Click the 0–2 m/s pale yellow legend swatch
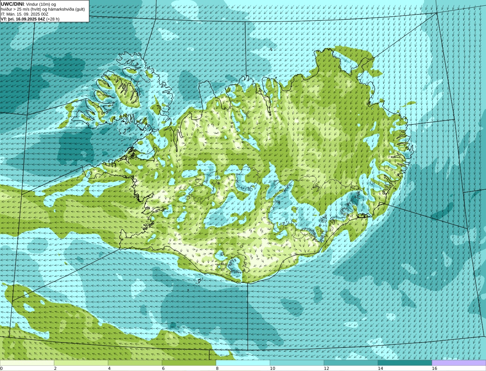 [27, 363]
